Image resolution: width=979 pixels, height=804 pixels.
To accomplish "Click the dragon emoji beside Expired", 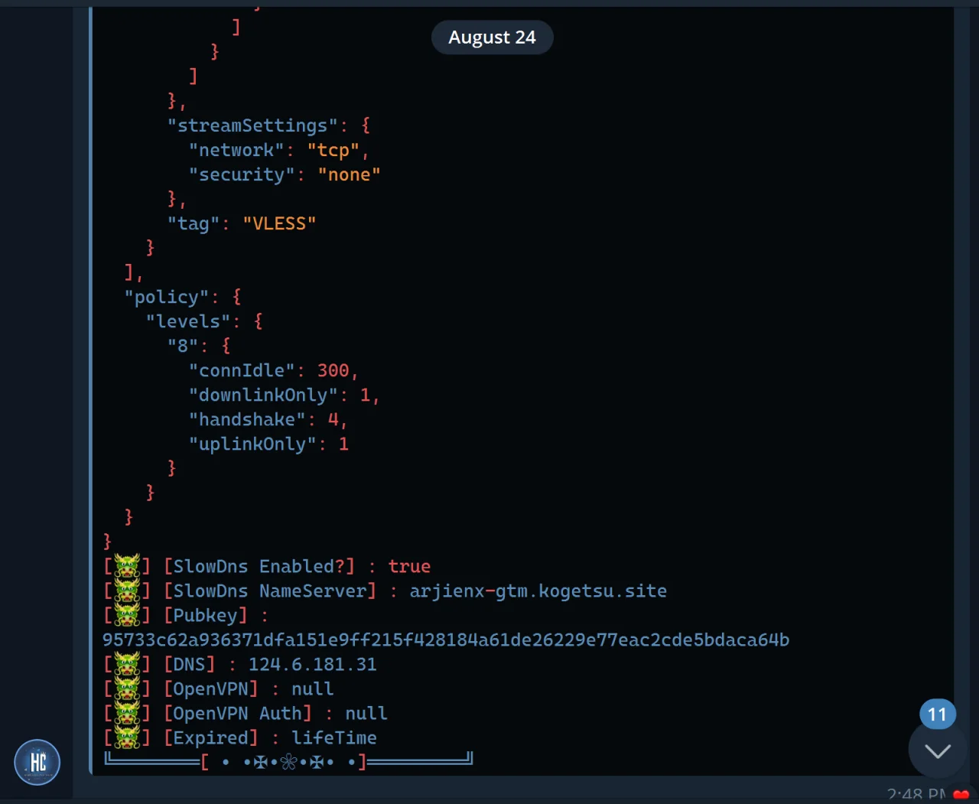I will tap(127, 737).
